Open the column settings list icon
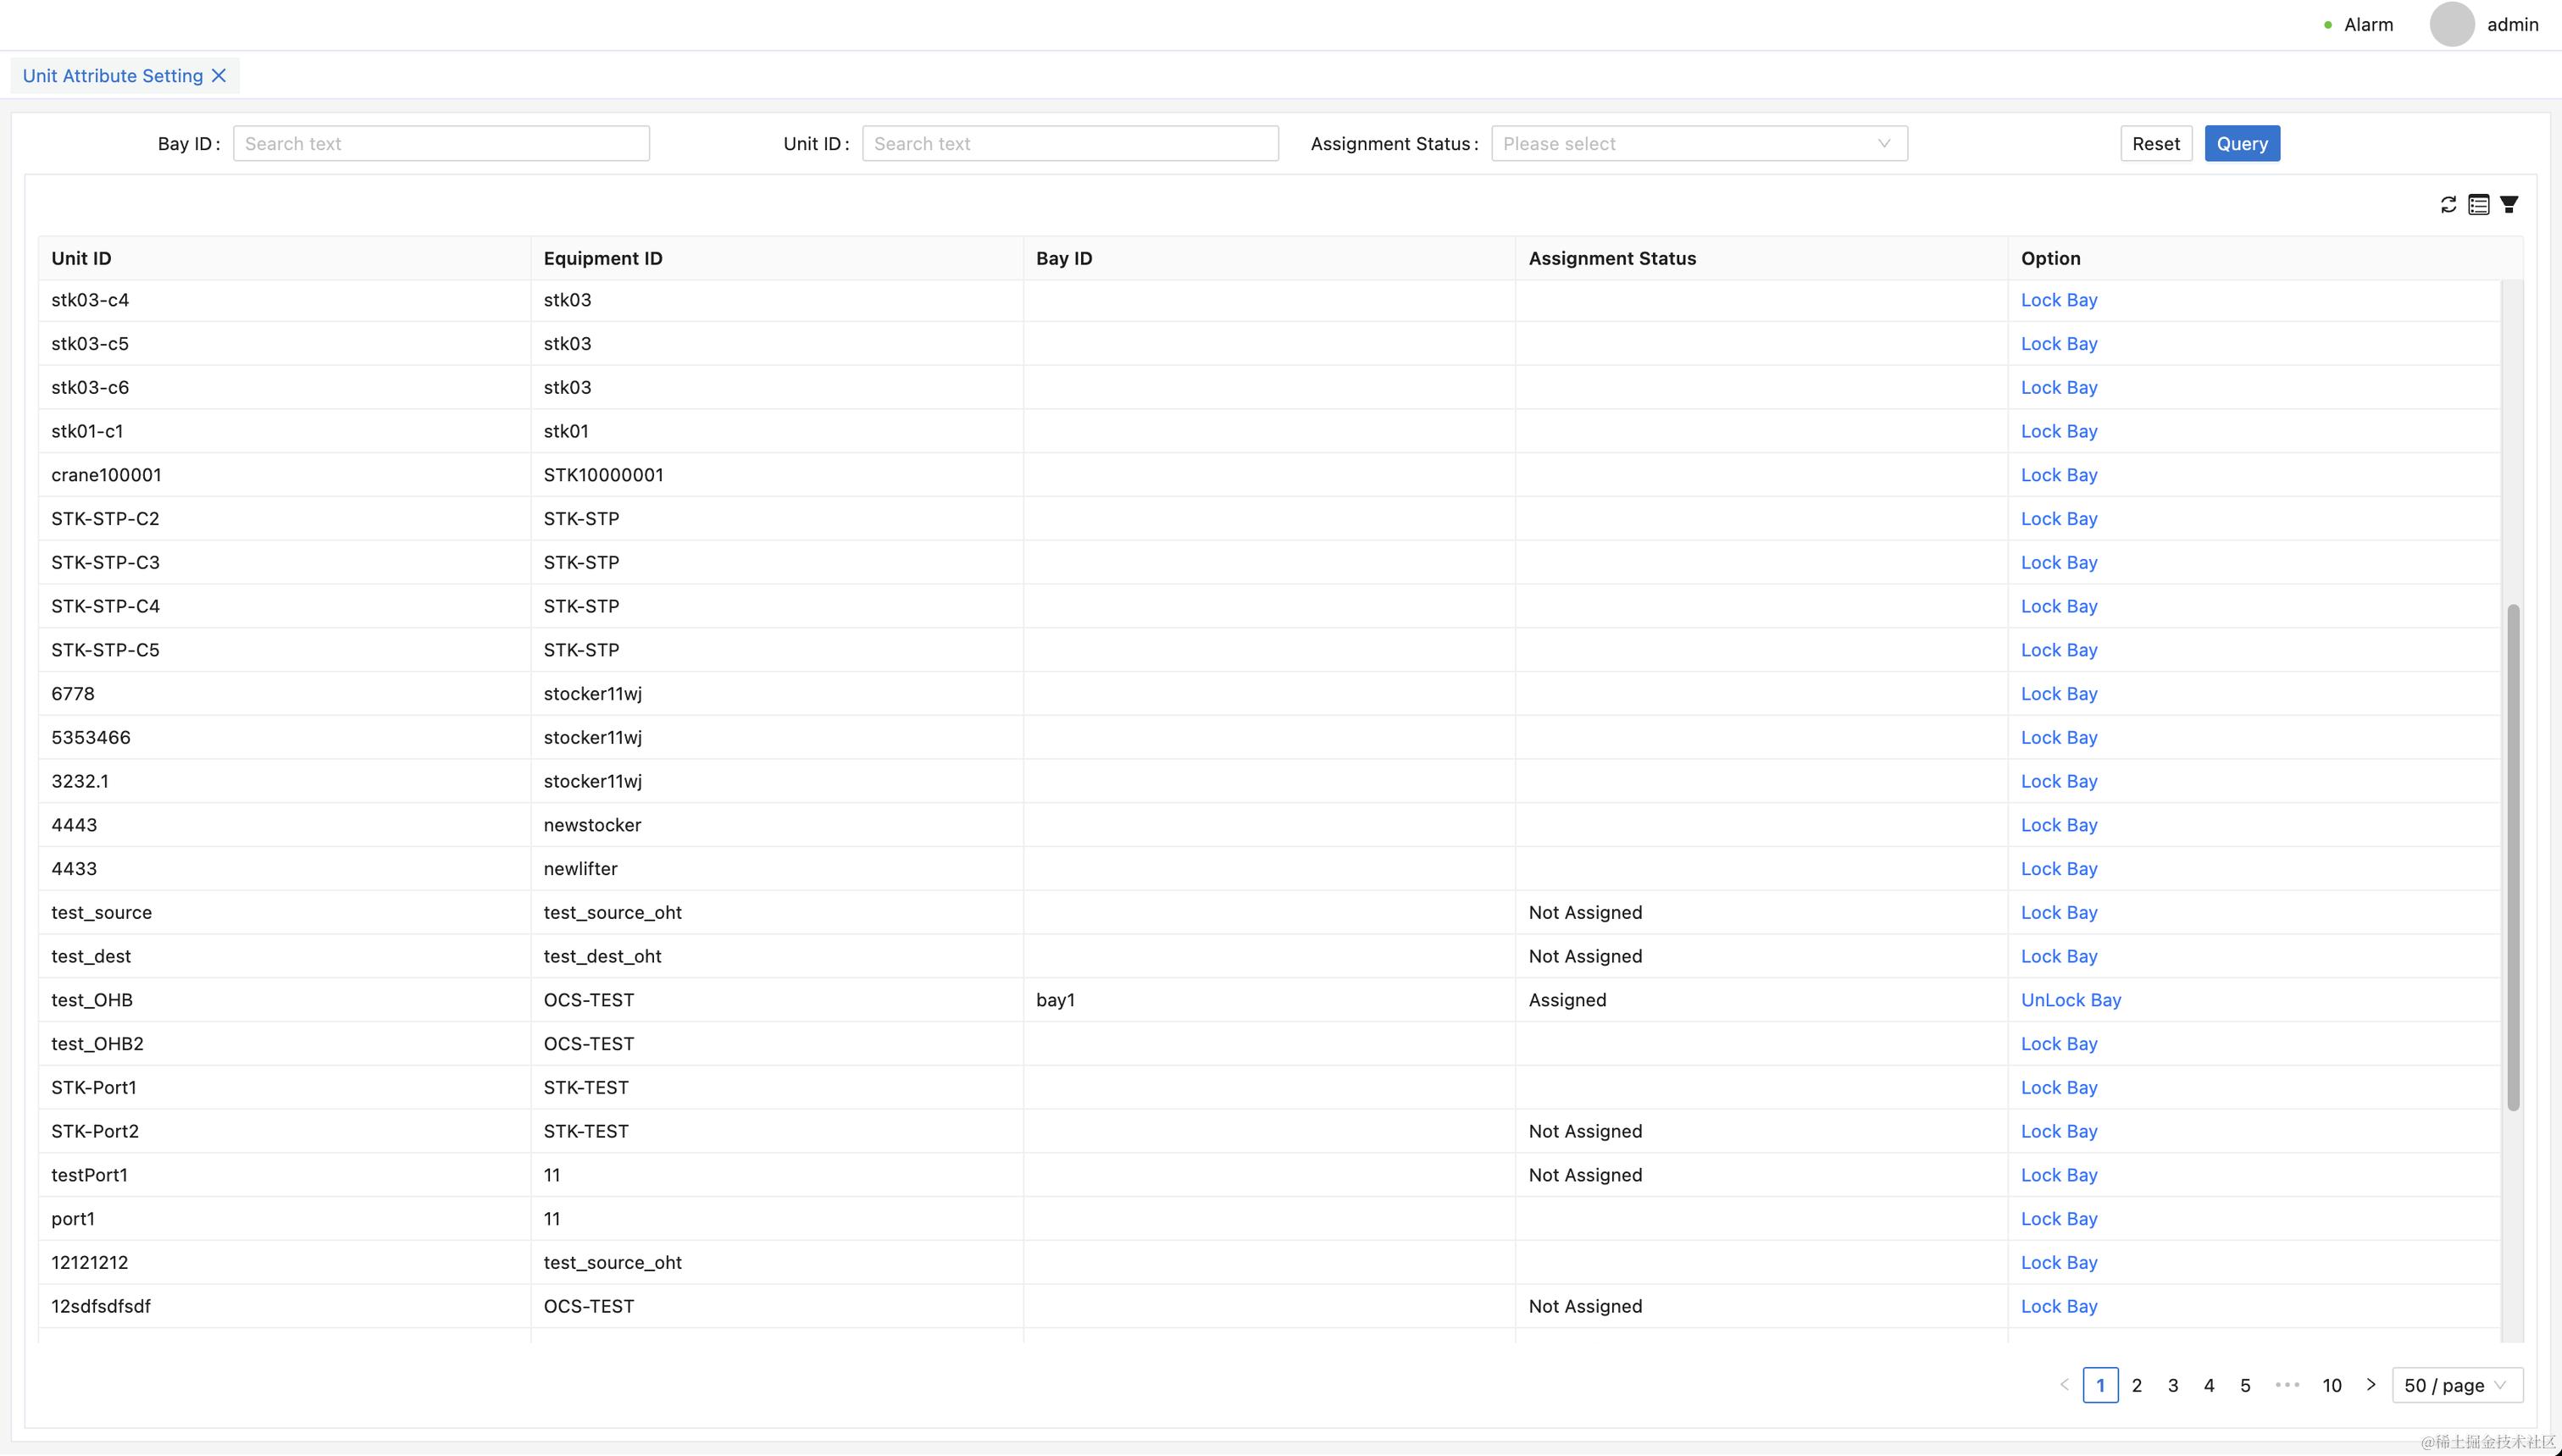 click(2478, 205)
